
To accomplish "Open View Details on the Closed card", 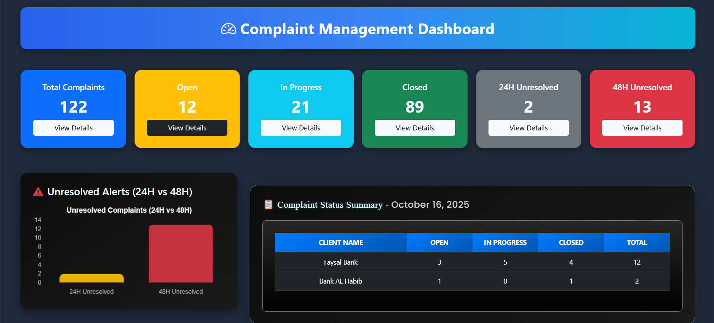I will (x=415, y=128).
